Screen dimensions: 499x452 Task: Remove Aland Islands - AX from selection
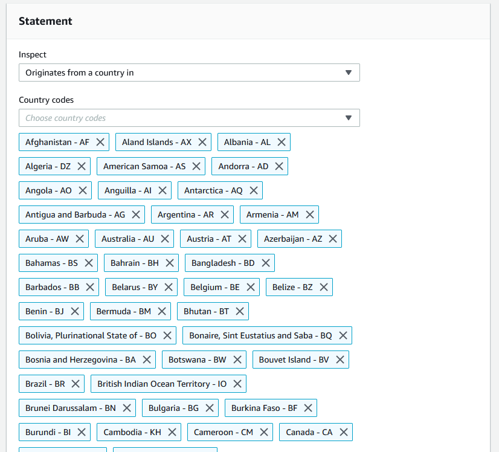(202, 142)
